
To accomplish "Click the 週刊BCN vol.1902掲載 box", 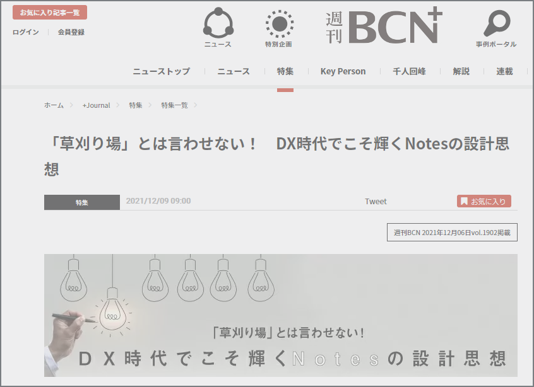I will pyautogui.click(x=452, y=233).
